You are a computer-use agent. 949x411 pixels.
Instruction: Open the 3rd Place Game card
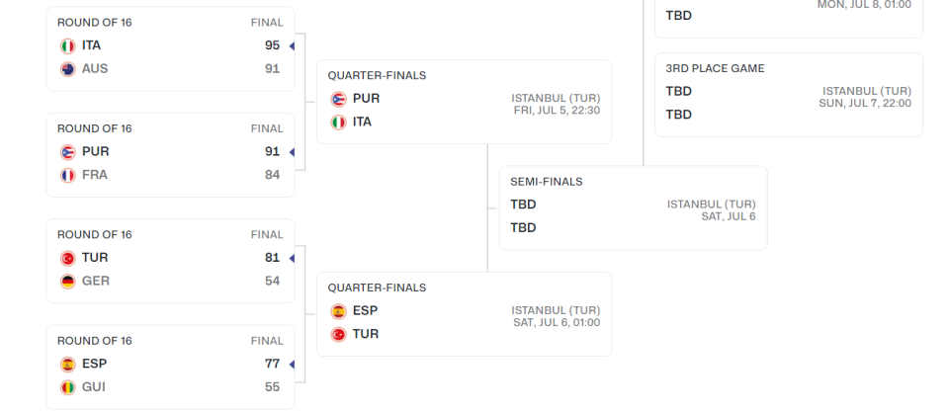(788, 95)
